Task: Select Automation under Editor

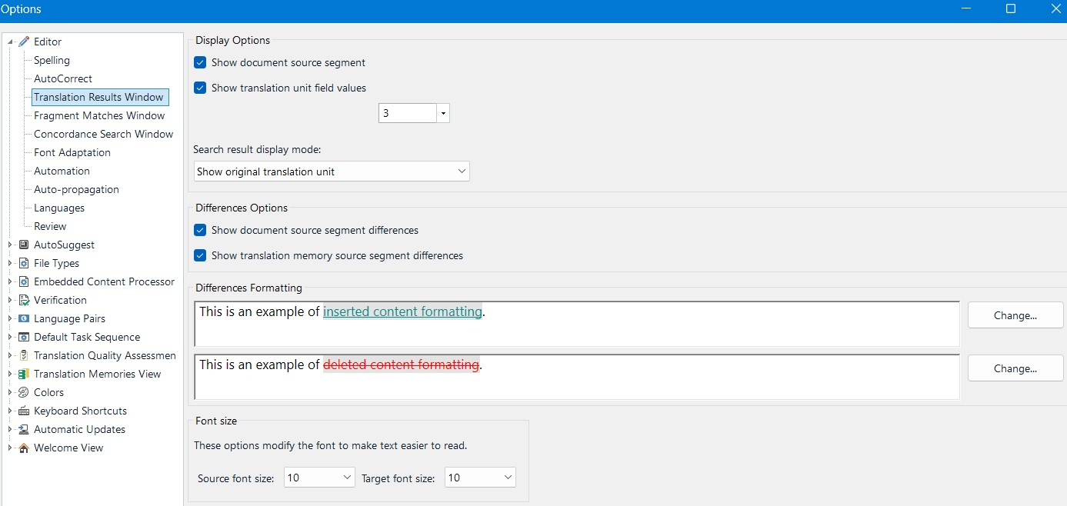Action: click(62, 171)
